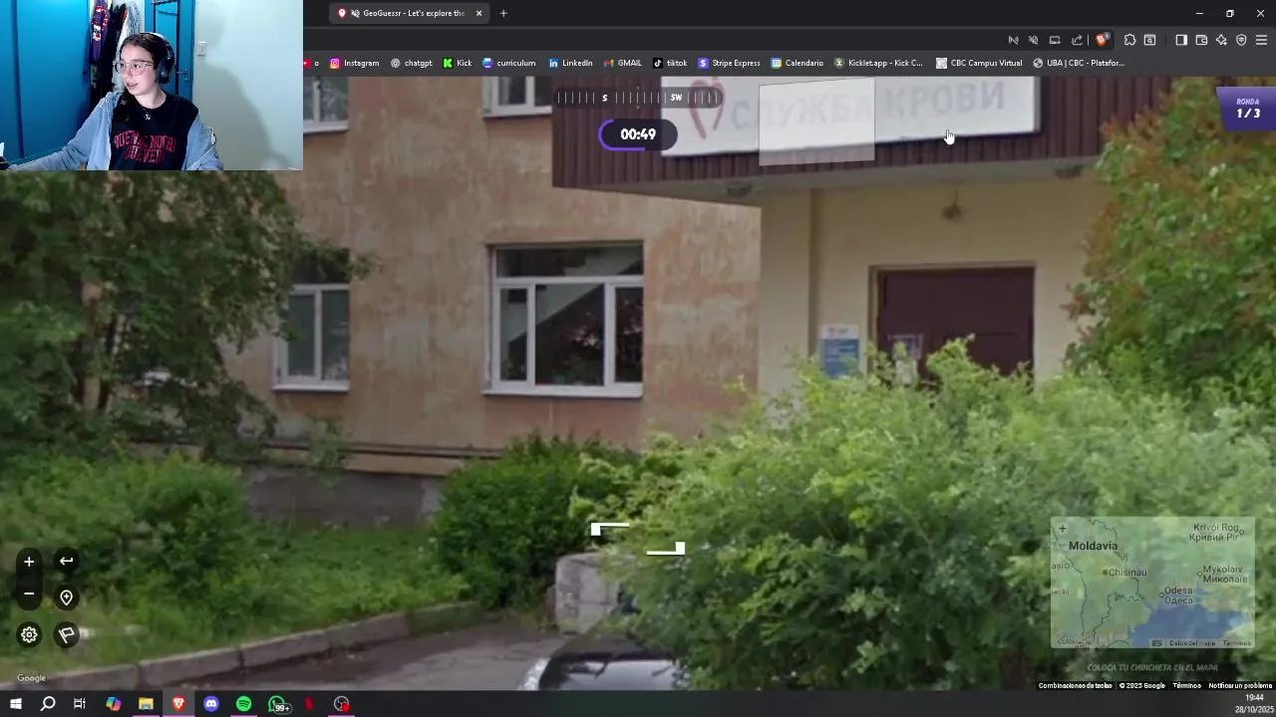
Task: Open the chatgpt bookmark
Action: click(411, 63)
